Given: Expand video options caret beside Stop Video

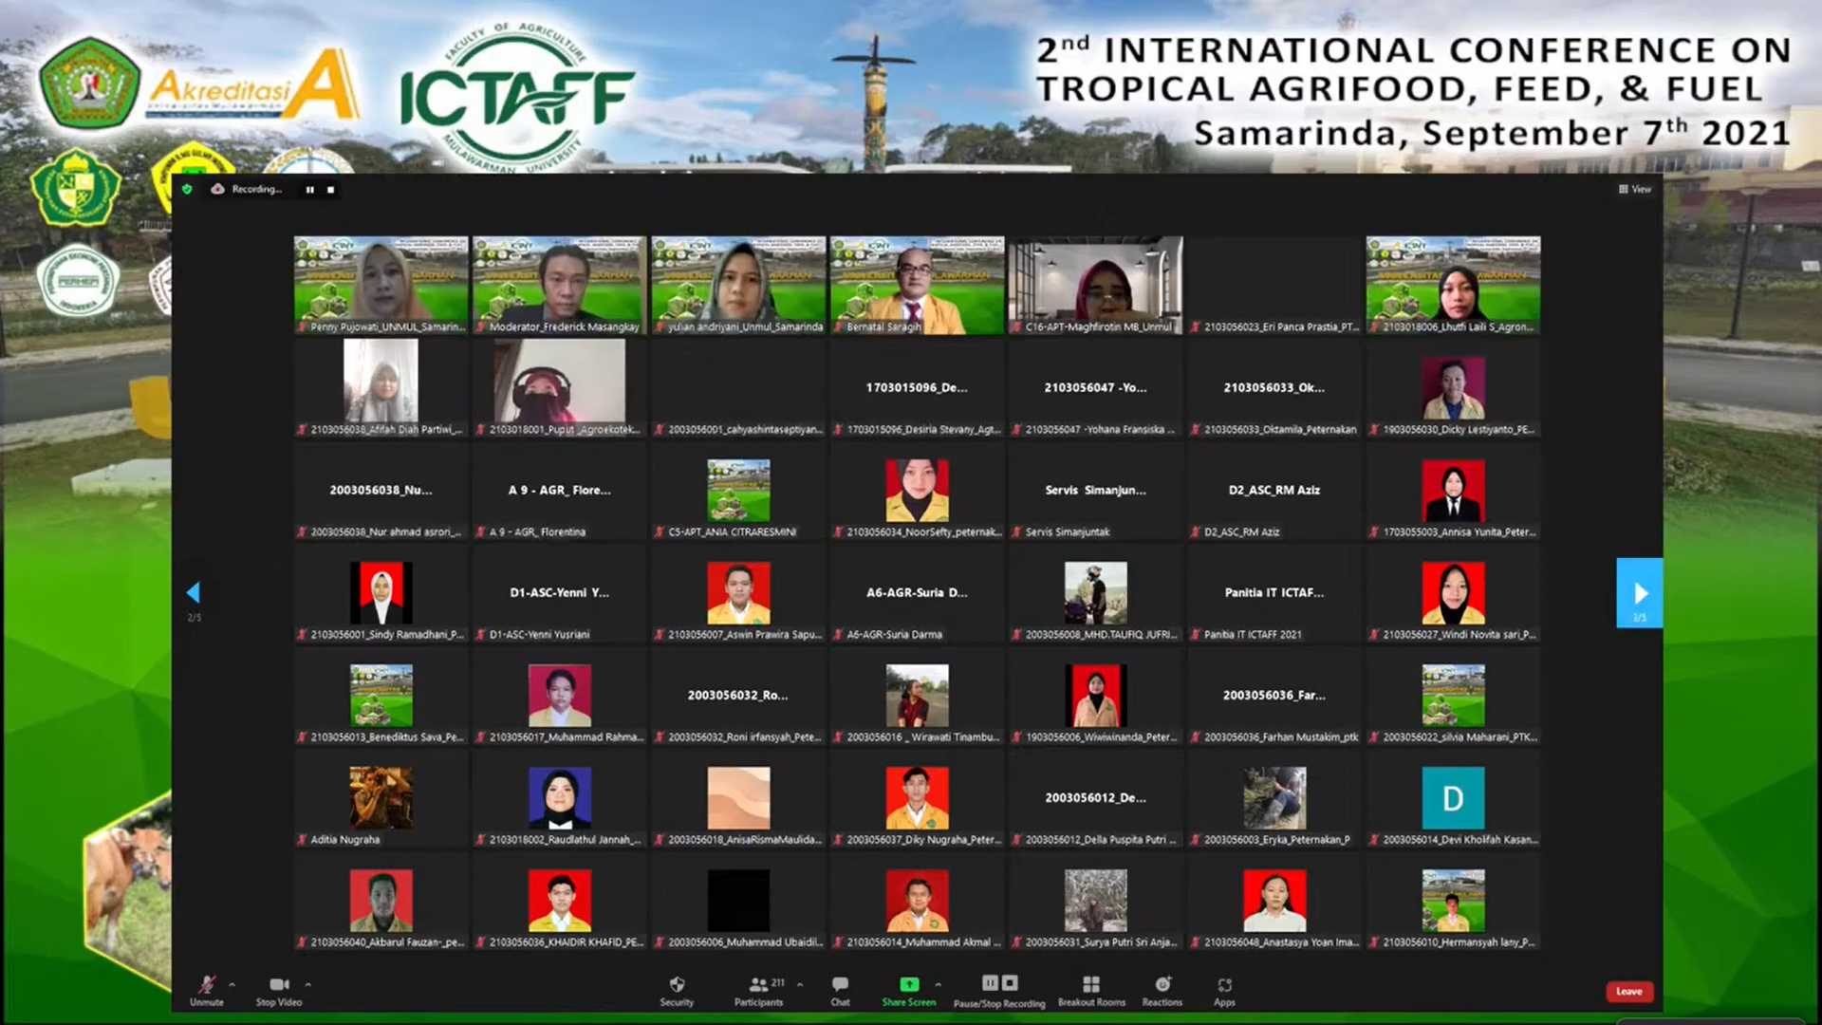Looking at the screenshot, I should click(307, 984).
